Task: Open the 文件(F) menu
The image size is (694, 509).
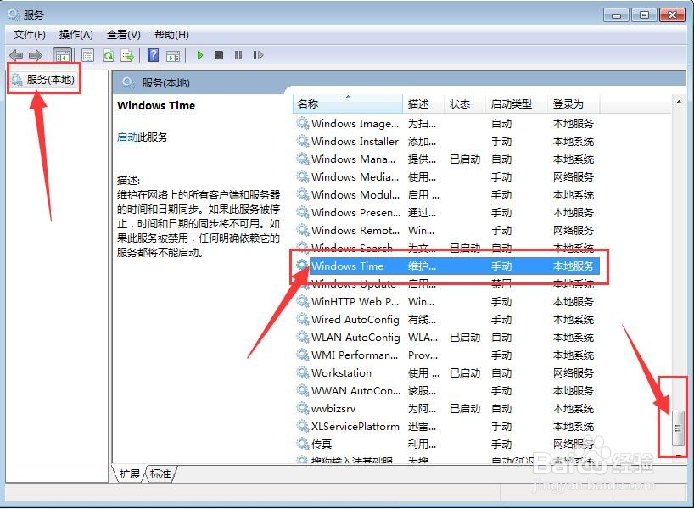Action: pyautogui.click(x=29, y=35)
